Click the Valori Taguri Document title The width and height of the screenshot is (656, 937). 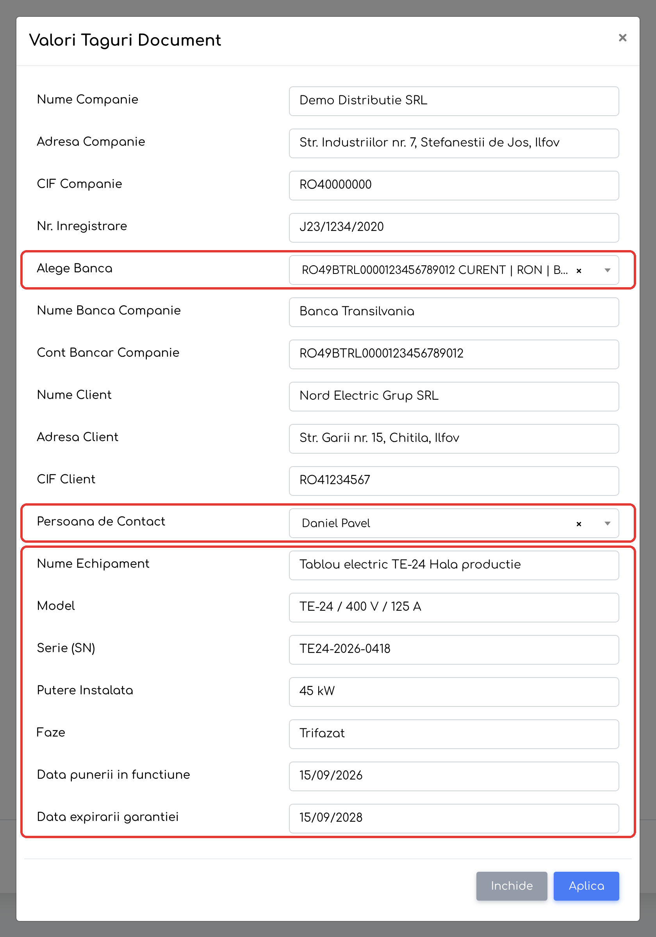(x=125, y=40)
